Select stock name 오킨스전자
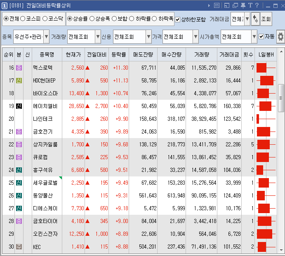This screenshot has width=285, height=256. [45, 234]
